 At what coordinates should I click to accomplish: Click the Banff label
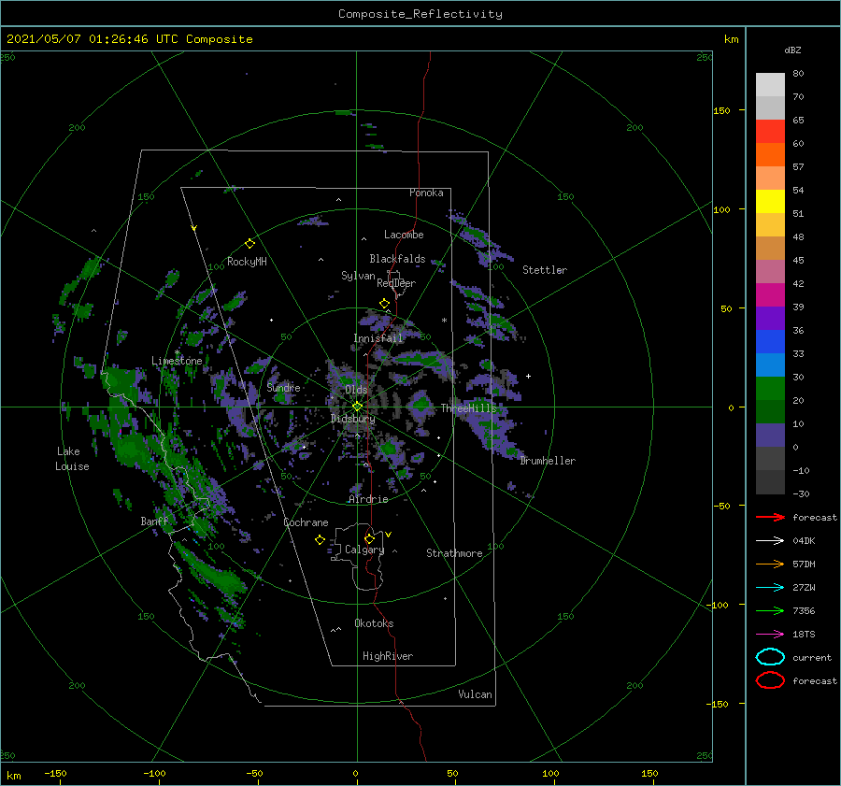coord(154,521)
